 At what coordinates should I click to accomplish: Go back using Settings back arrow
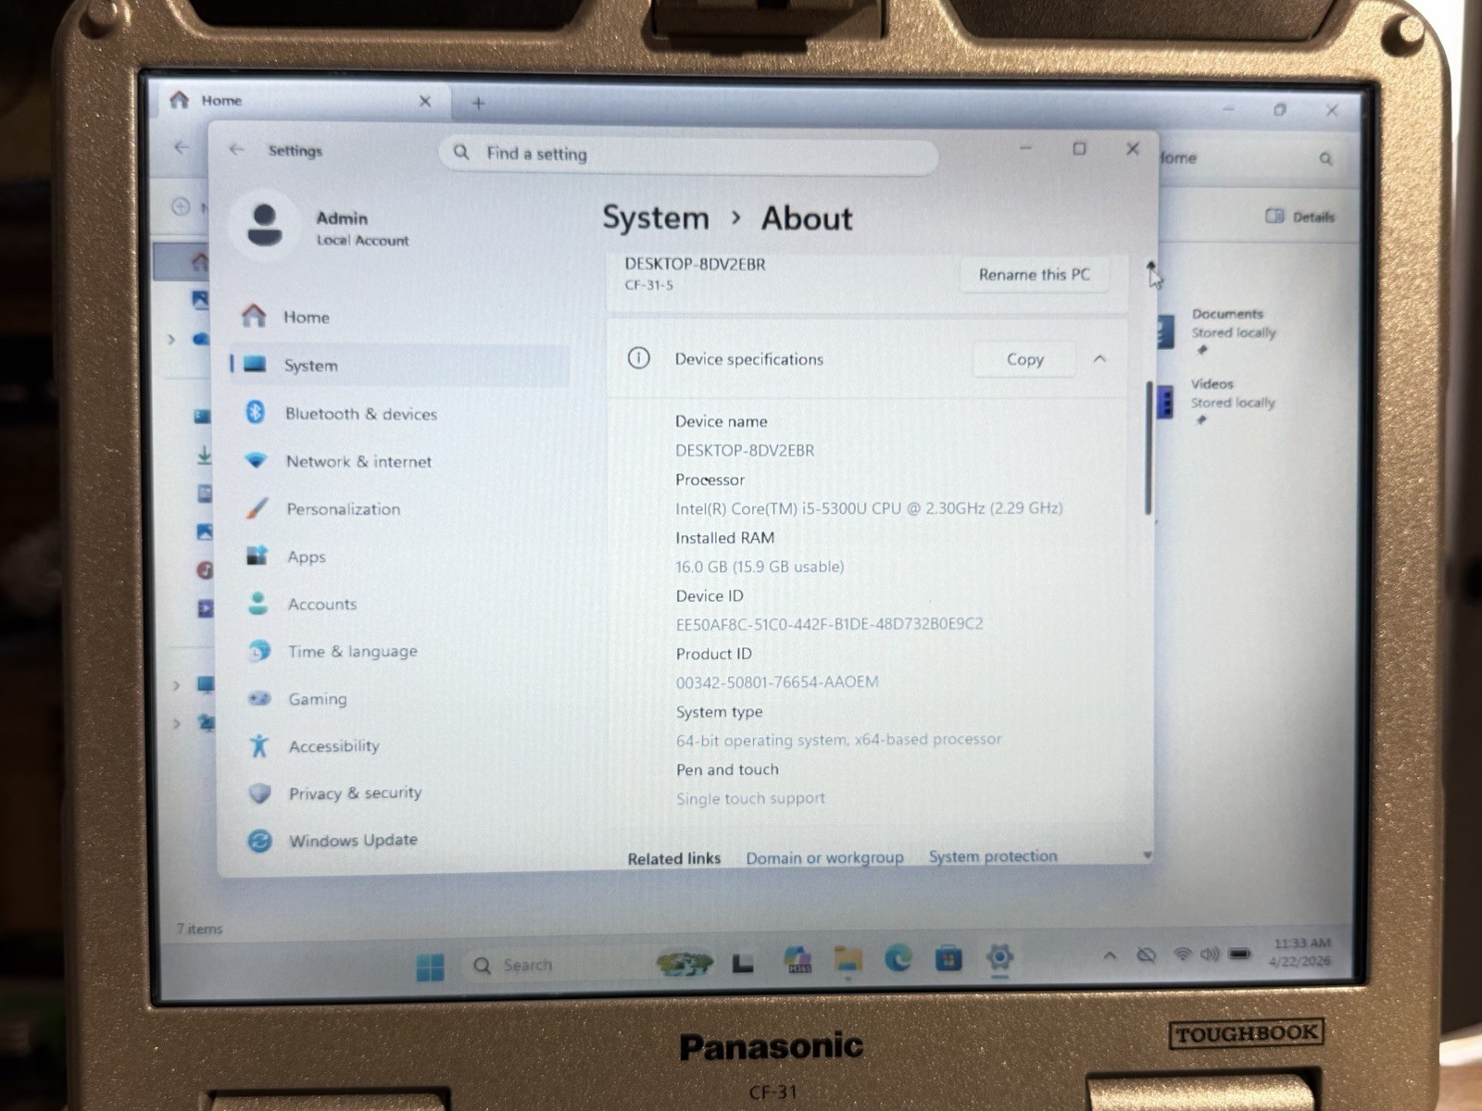(237, 149)
